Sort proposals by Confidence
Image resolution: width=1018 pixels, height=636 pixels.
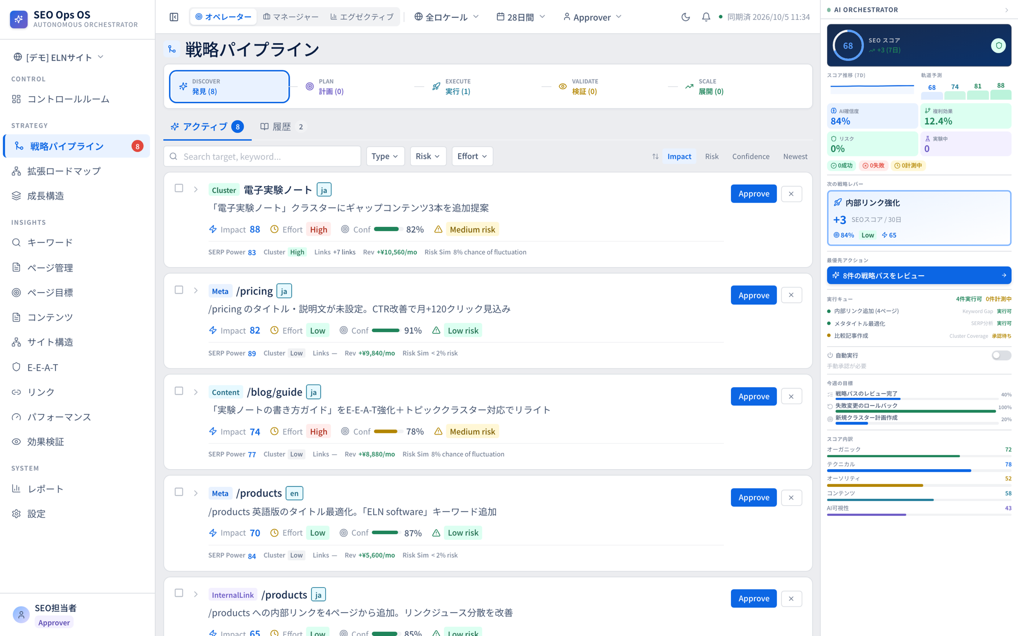click(751, 156)
